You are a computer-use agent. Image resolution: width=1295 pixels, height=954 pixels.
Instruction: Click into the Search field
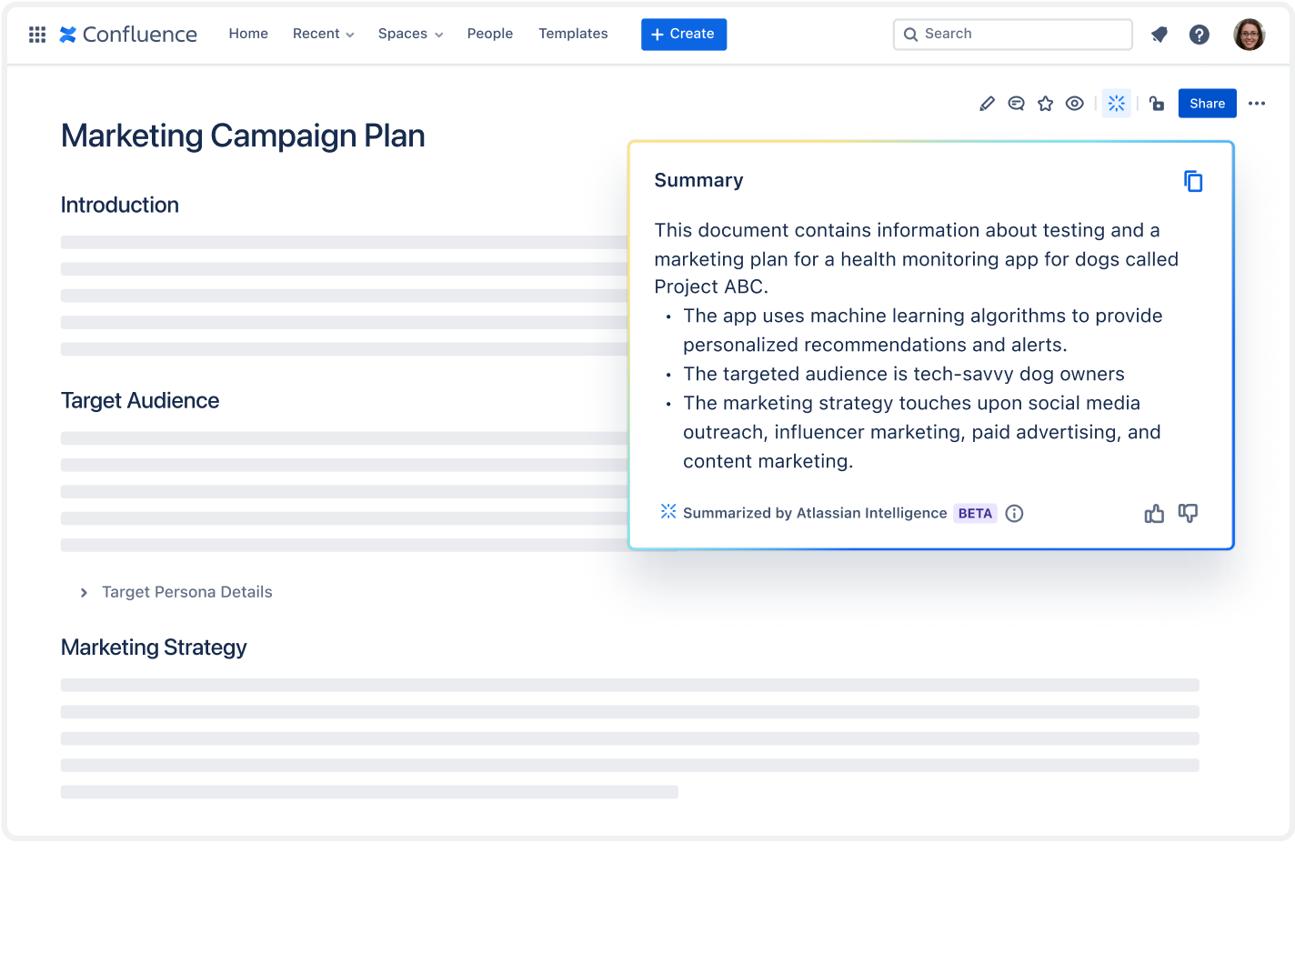tap(1012, 35)
